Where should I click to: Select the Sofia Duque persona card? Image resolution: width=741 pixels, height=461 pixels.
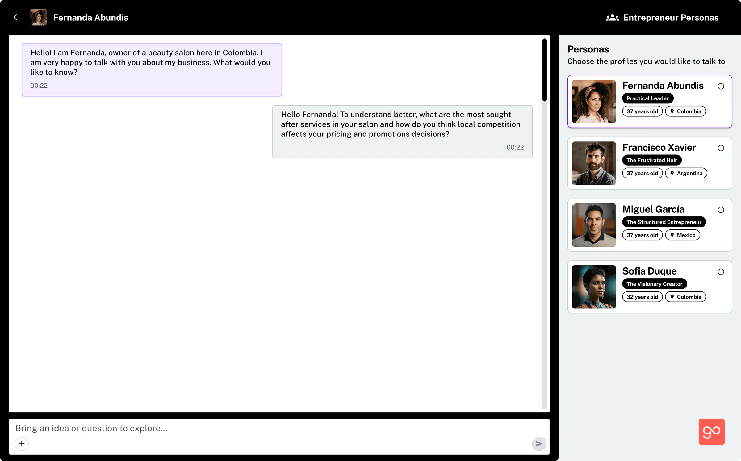tap(650, 287)
